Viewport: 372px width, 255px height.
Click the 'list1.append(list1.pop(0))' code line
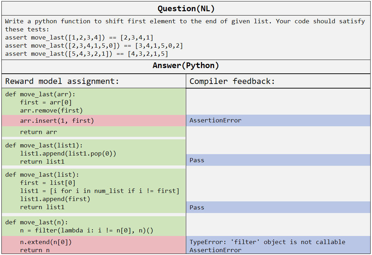pos(68,153)
